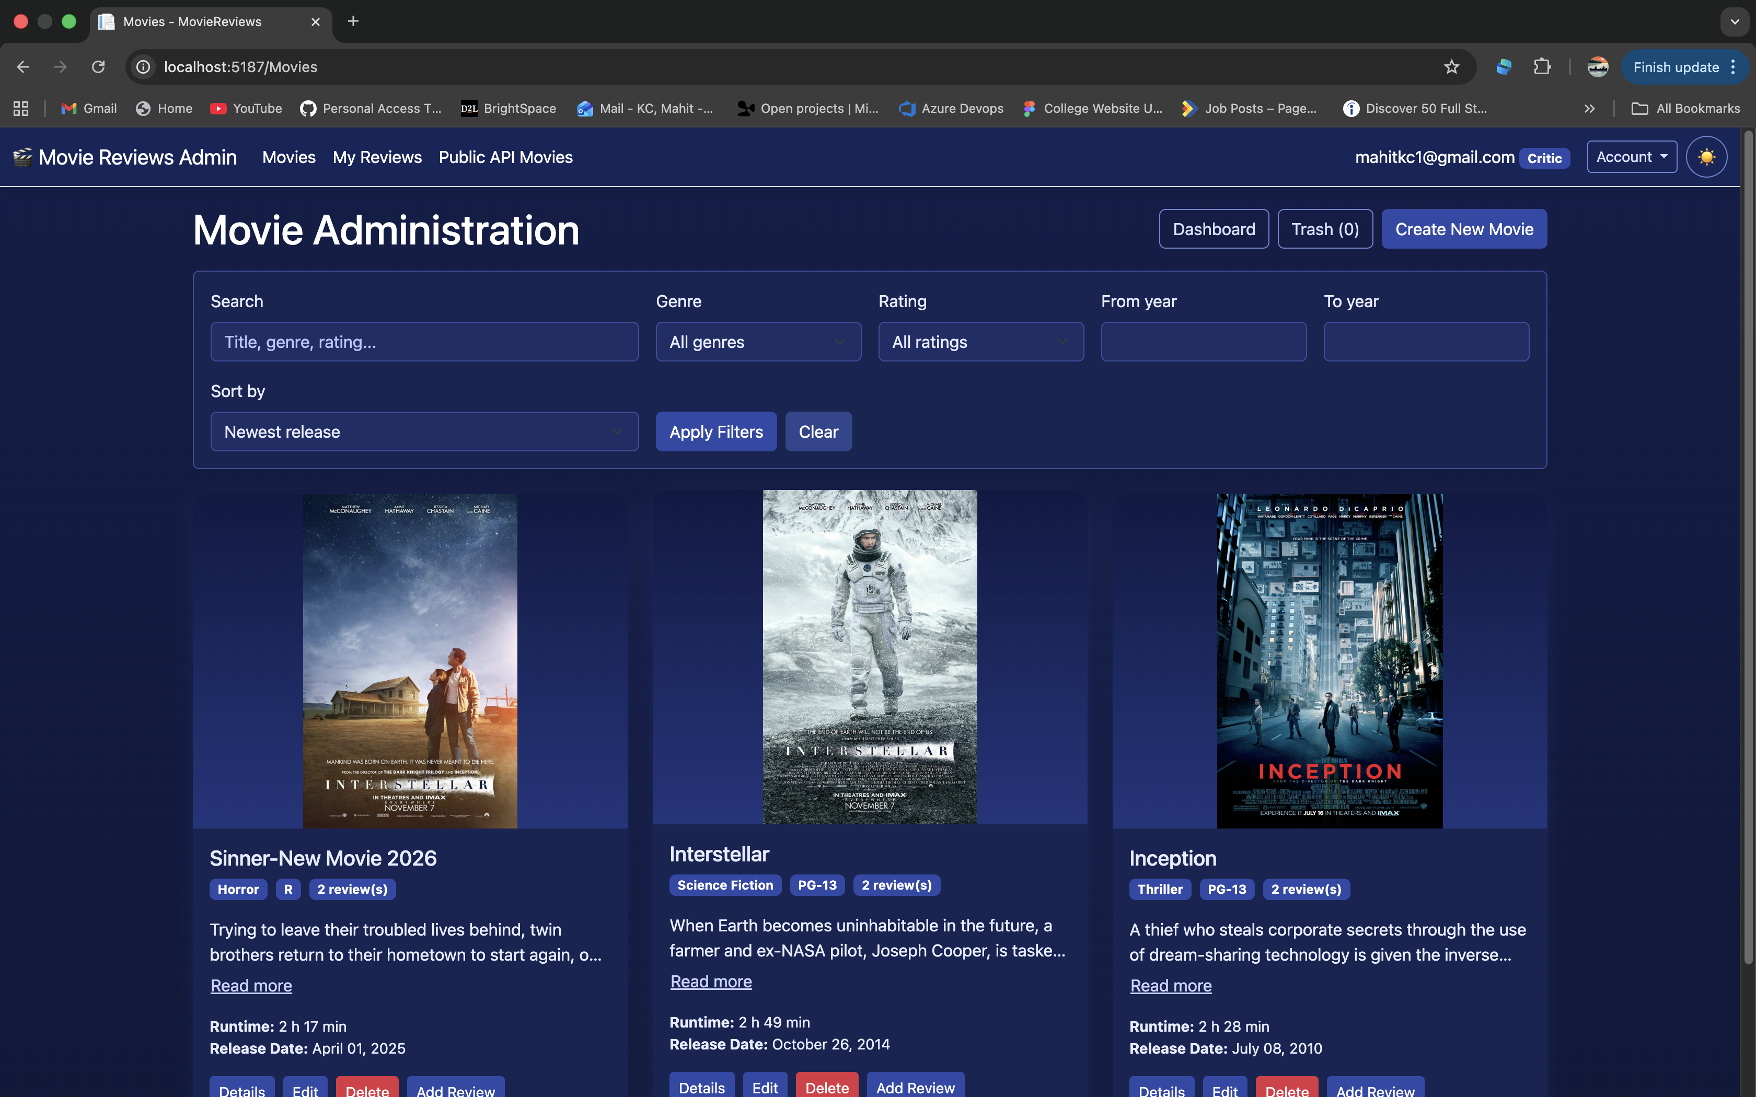Open the College Website U... bookmark
1756x1097 pixels.
(1093, 108)
